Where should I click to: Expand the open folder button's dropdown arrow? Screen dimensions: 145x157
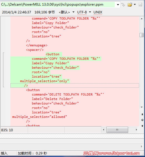tap(135, 4)
